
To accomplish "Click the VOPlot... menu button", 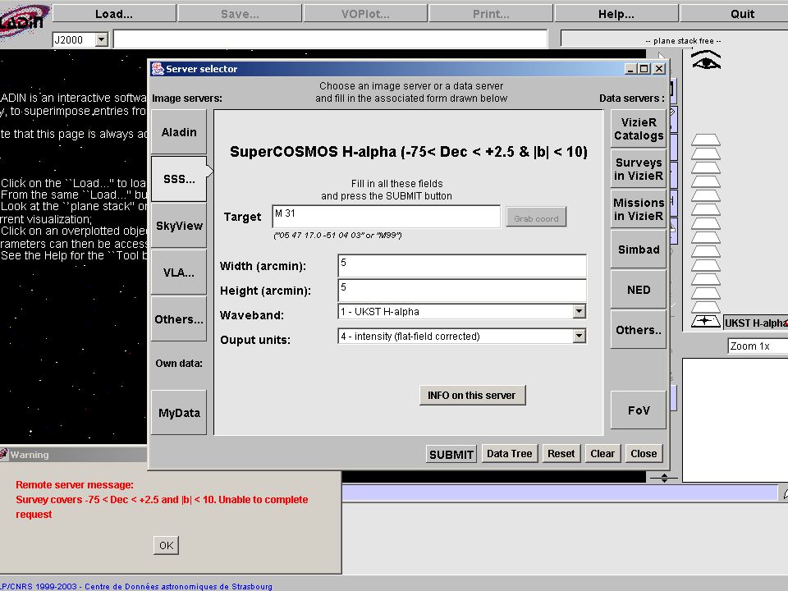I will coord(365,14).
